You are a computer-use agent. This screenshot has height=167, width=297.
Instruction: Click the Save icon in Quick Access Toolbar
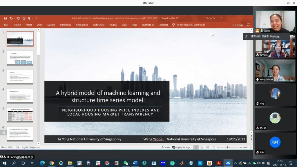(5, 18)
